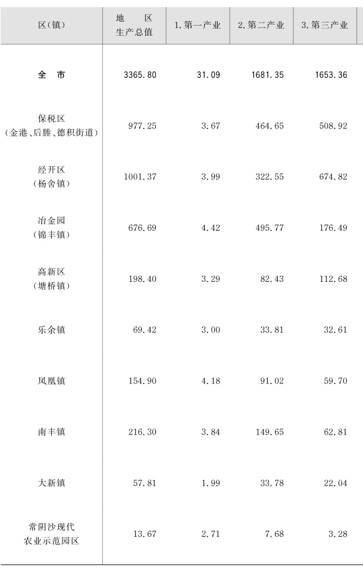Screen dimensions: 363x573
Task: Click the 1.第一产业 column header
Action: coord(198,25)
